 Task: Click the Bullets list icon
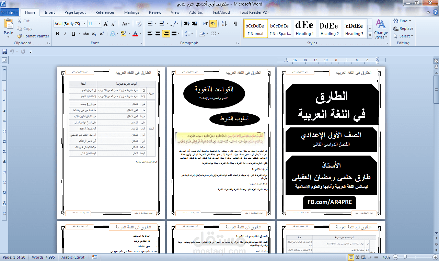pos(150,24)
